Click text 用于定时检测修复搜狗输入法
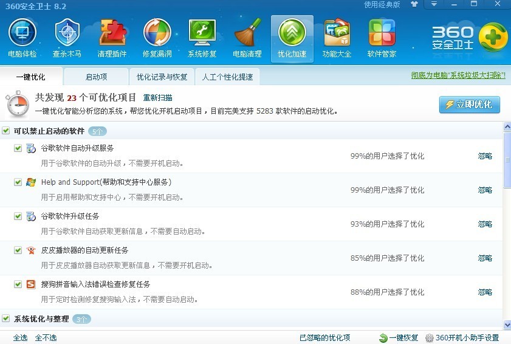The height and width of the screenshot is (344, 511). 88,300
